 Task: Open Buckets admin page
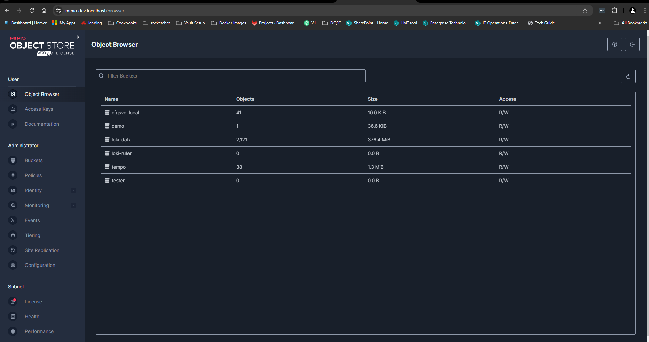coord(34,160)
